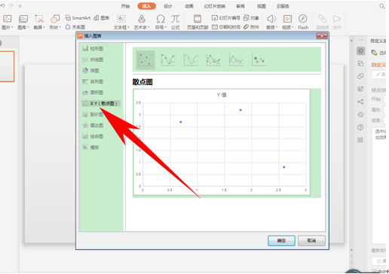This screenshot has width=389, height=274.
Task: Click the header and footer icon
Action: pos(198,22)
